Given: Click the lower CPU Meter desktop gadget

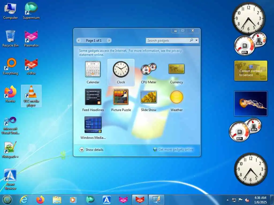Looking at the screenshot, I should (x=245, y=130).
